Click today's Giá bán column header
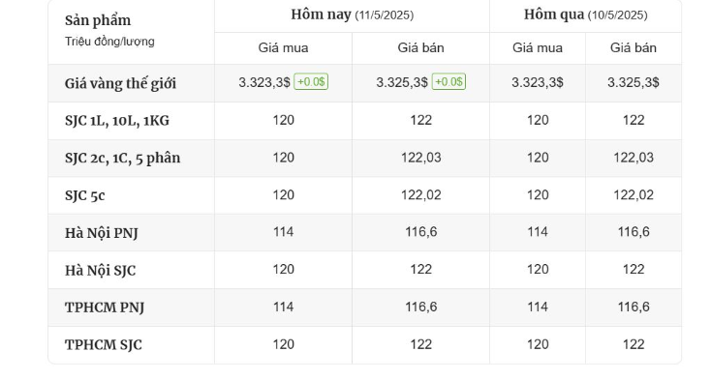711x381 pixels. tap(420, 48)
